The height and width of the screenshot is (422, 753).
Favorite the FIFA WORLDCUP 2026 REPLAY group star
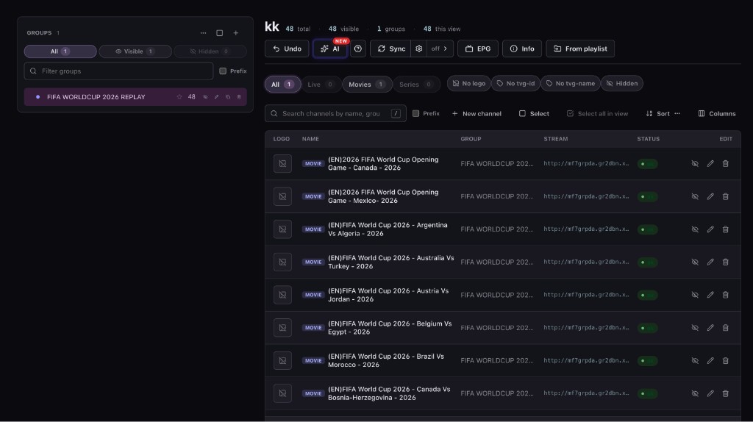(x=179, y=97)
